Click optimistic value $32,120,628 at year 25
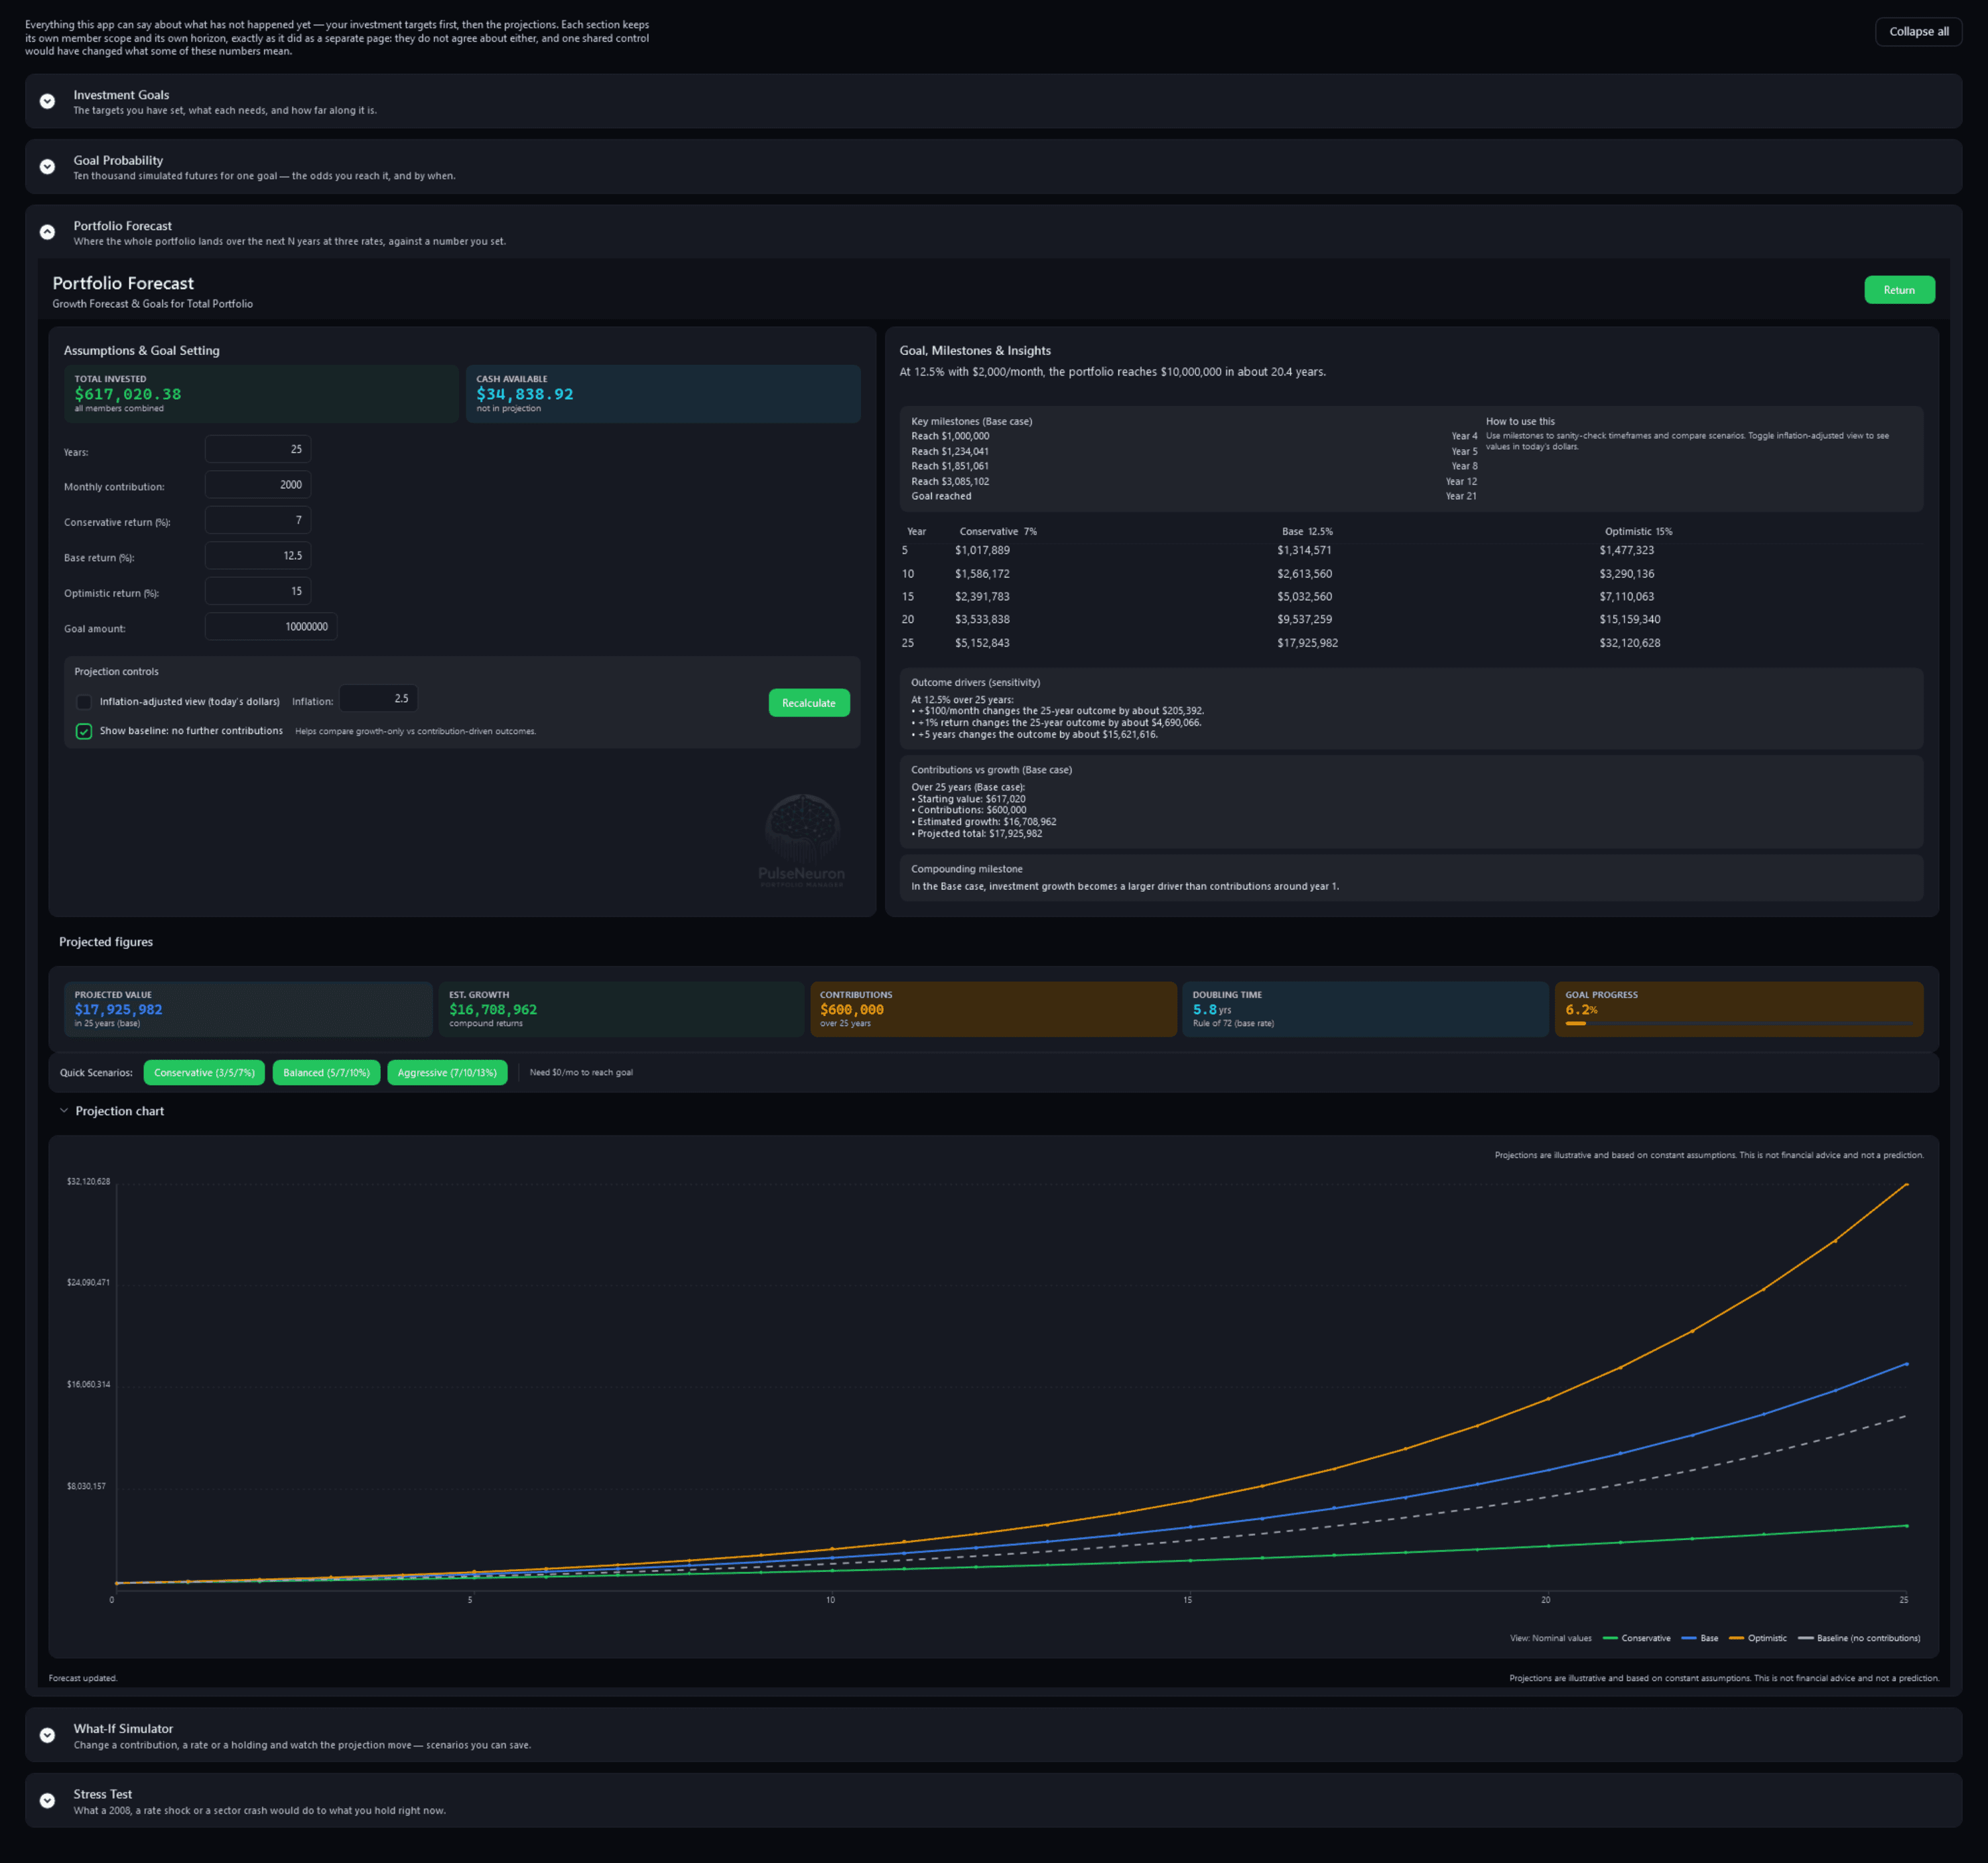This screenshot has width=1988, height=1863. 1629,643
